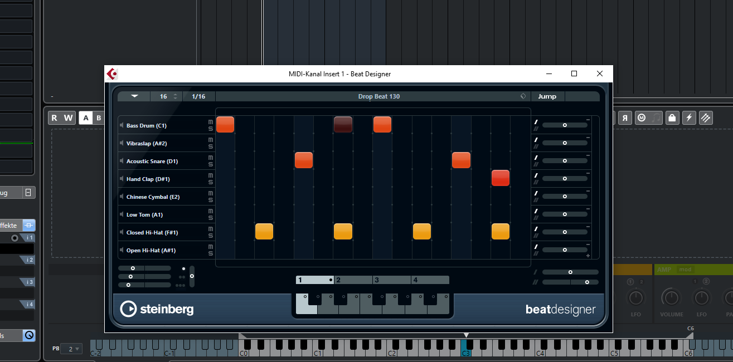The height and width of the screenshot is (362, 733).
Task: Open the pattern functions dropdown arrow
Action: tap(134, 96)
